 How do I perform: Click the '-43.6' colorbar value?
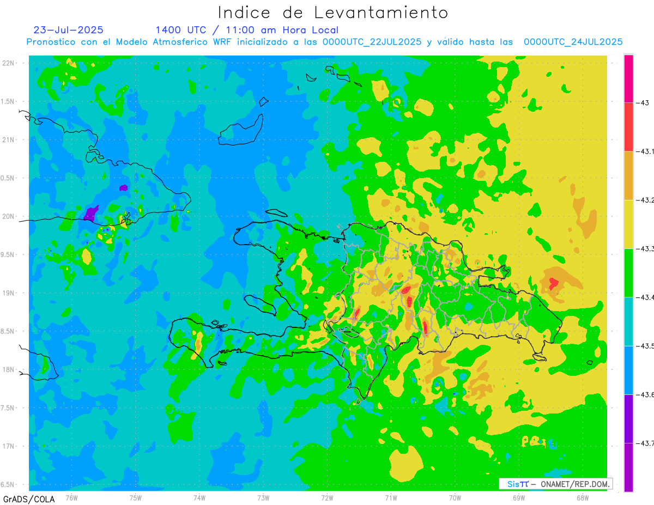tap(645, 394)
